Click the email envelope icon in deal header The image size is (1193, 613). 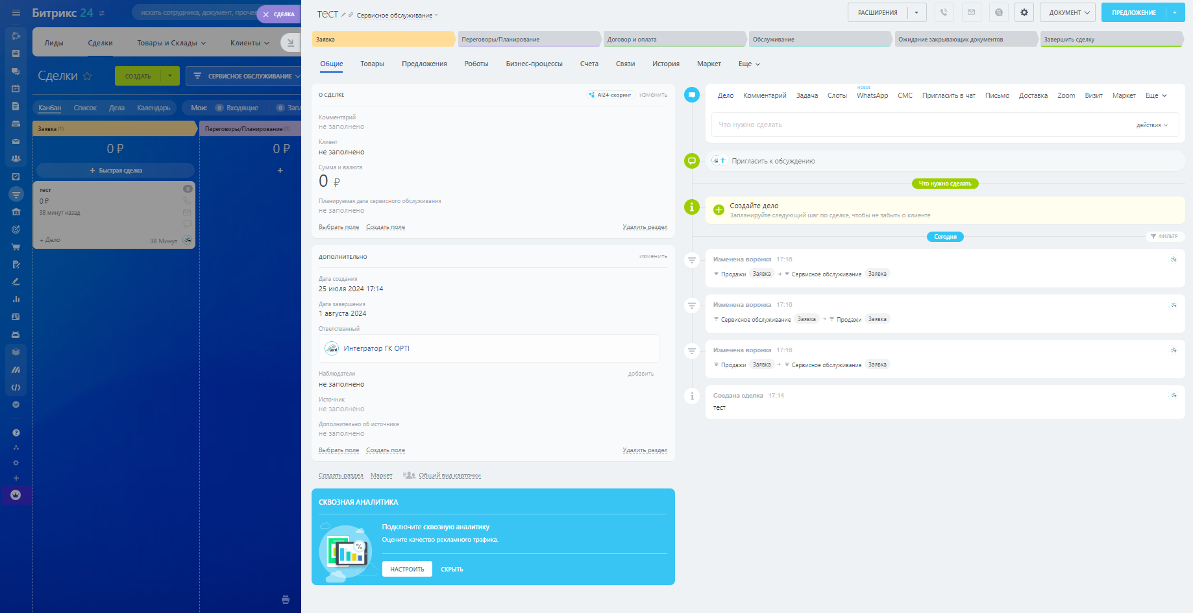971,12
